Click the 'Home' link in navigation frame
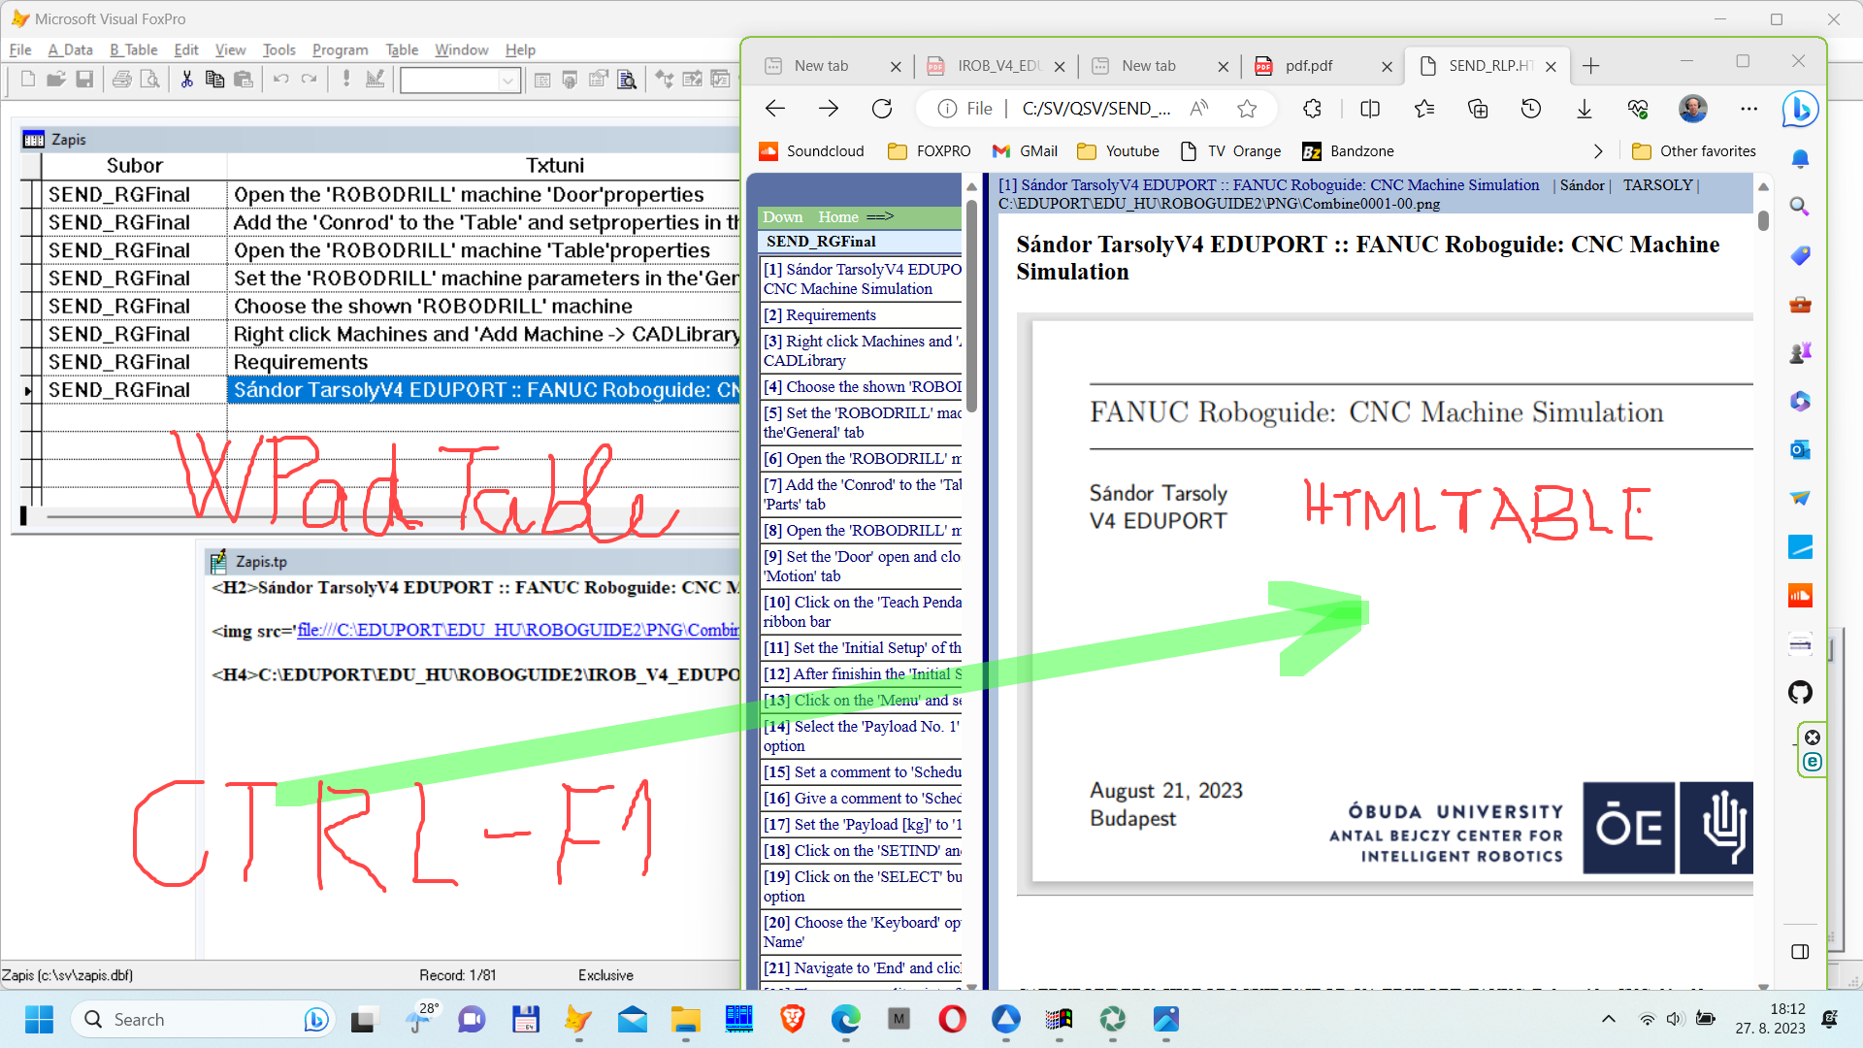This screenshot has height=1048, width=1863. tap(837, 217)
